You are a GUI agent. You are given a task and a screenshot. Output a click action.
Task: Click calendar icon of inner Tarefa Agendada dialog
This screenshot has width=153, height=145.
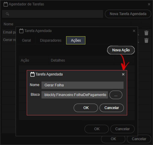[32, 74]
